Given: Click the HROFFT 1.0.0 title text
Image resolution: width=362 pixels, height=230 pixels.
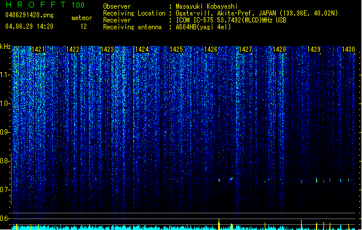Looking at the screenshot, I should click(x=45, y=5).
